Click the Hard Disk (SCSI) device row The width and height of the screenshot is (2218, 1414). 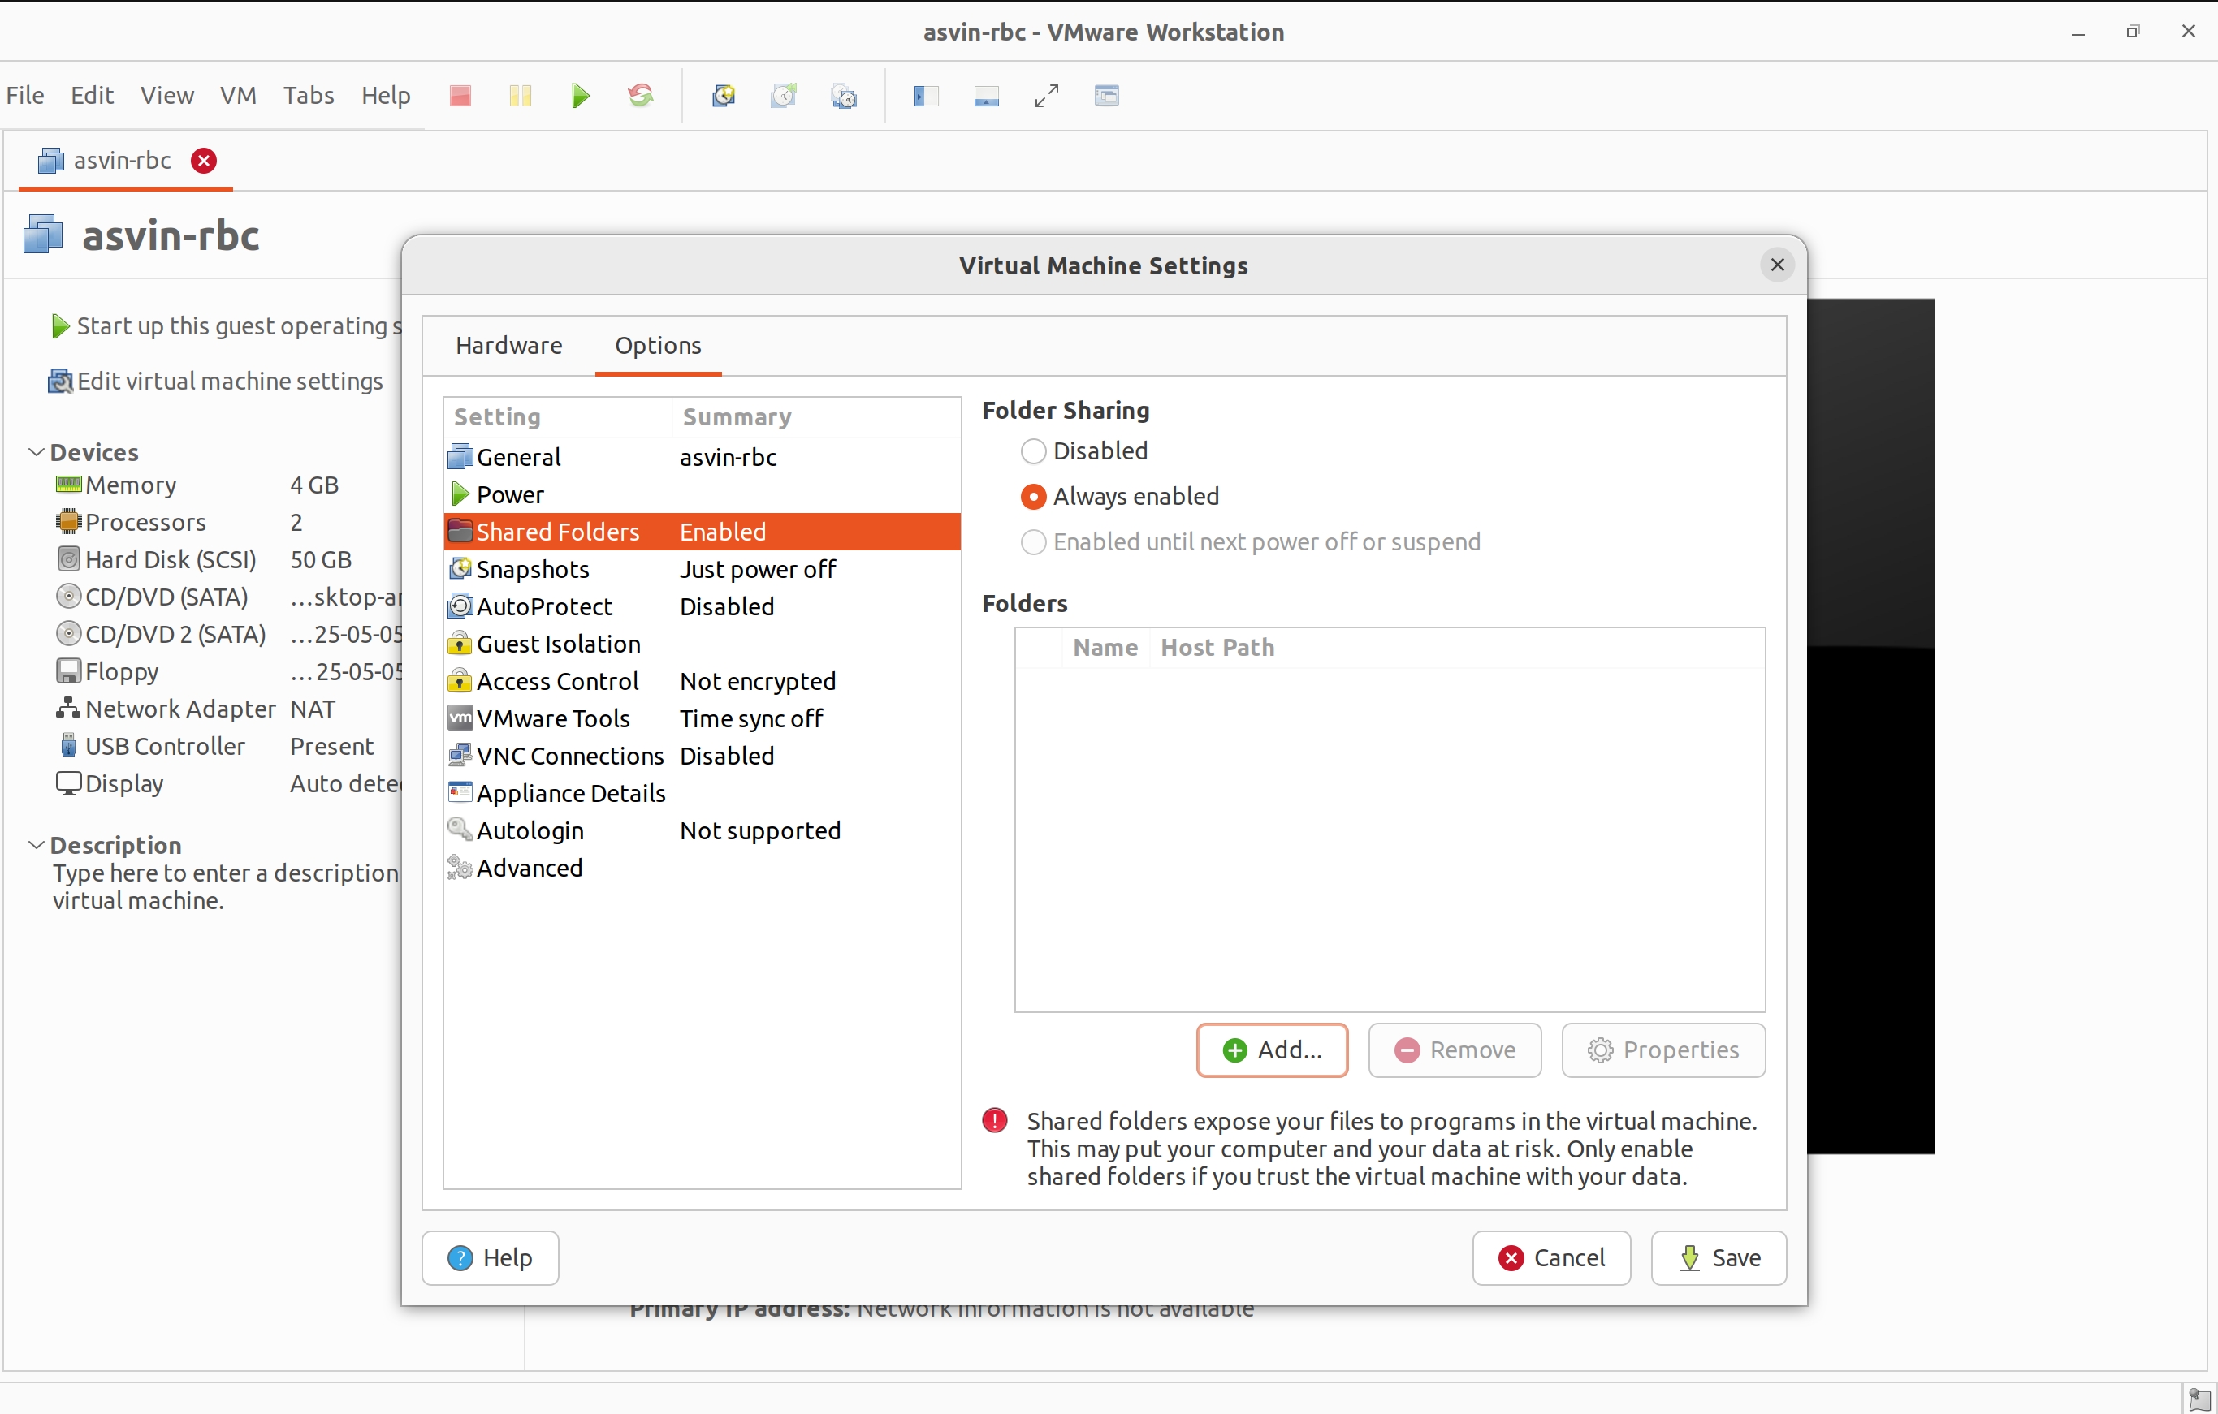[227, 560]
